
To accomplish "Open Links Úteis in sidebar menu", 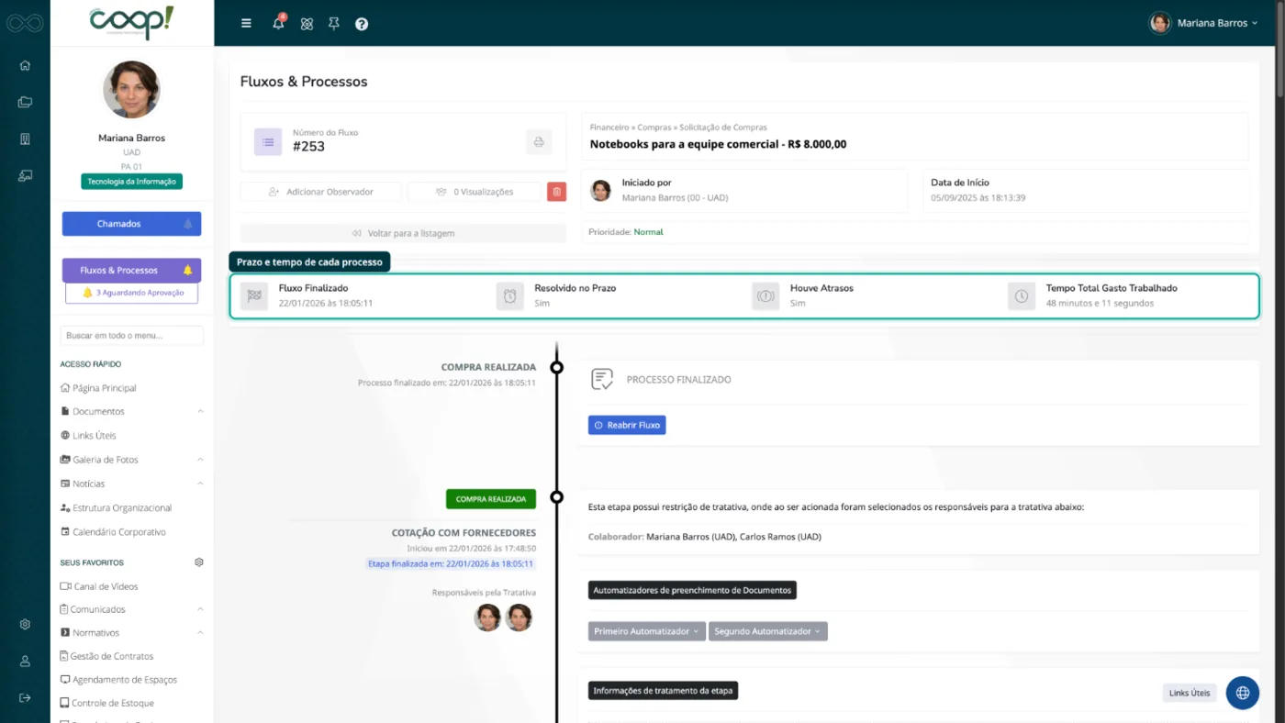I will pyautogui.click(x=88, y=436).
